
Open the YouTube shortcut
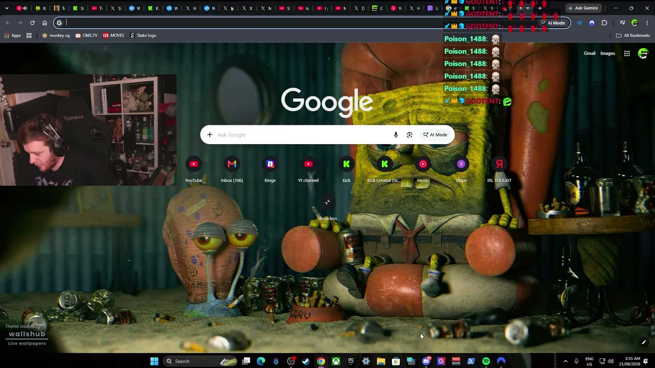point(193,170)
